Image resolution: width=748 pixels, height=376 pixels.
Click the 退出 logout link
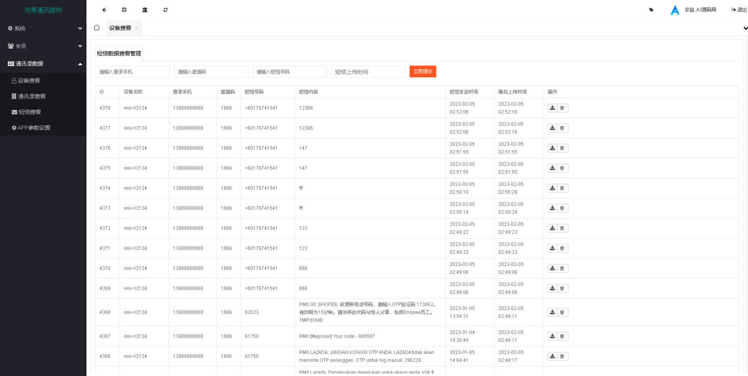[x=739, y=10]
